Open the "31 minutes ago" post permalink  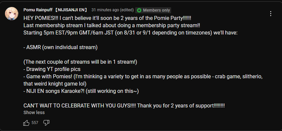(105, 10)
